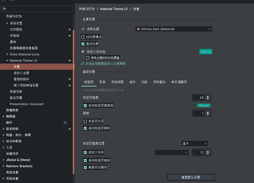Click palette icon beside 自定义突出色

pos(83,52)
